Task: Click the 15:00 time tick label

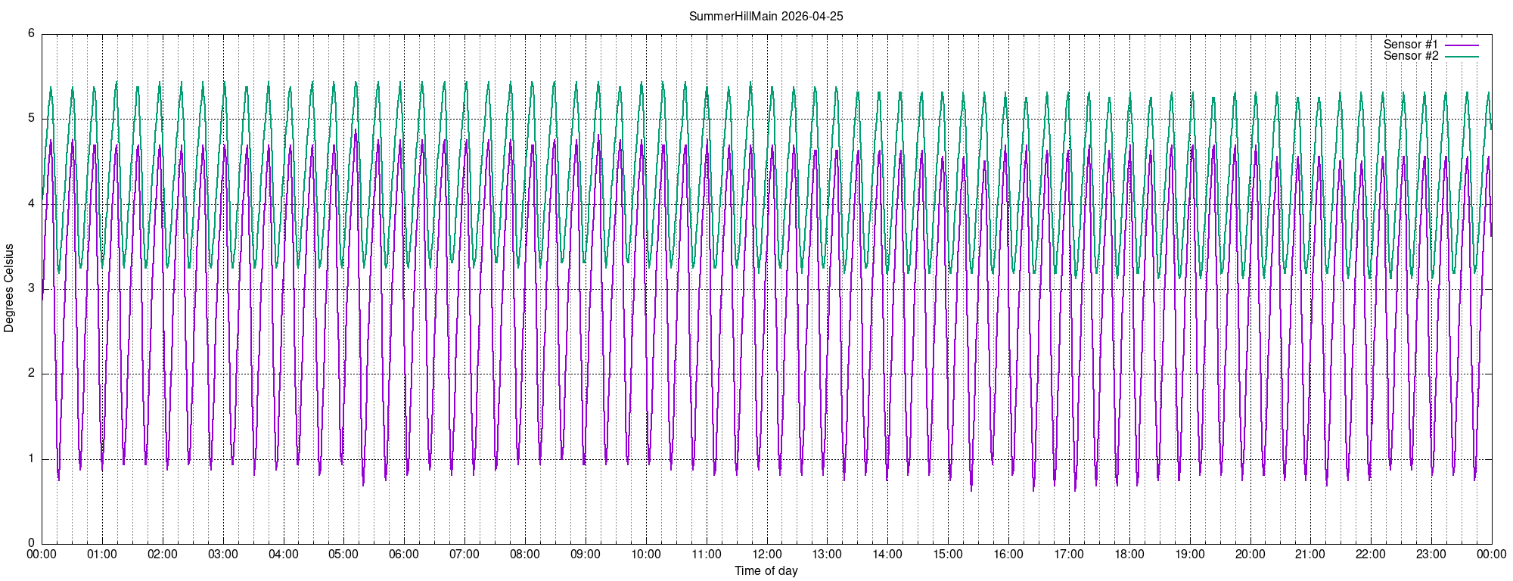Action: (x=948, y=555)
